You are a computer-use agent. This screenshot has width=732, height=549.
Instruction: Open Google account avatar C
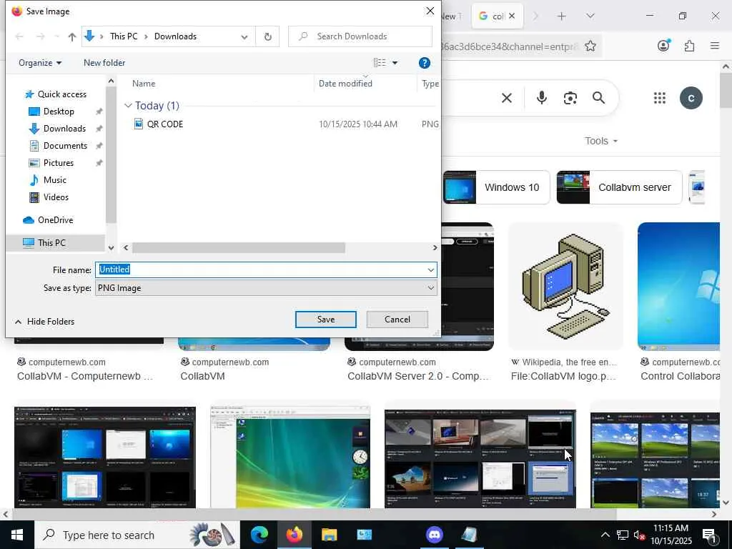point(691,98)
